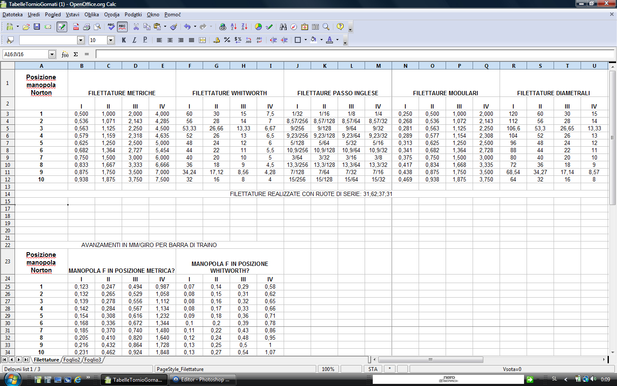Click the Merge Cells icon

pos(202,40)
